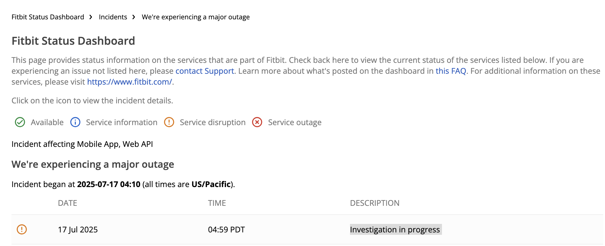Screen dimensions: 605x246
Task: Click the DESCRIPTION column header
Action: pyautogui.click(x=375, y=203)
